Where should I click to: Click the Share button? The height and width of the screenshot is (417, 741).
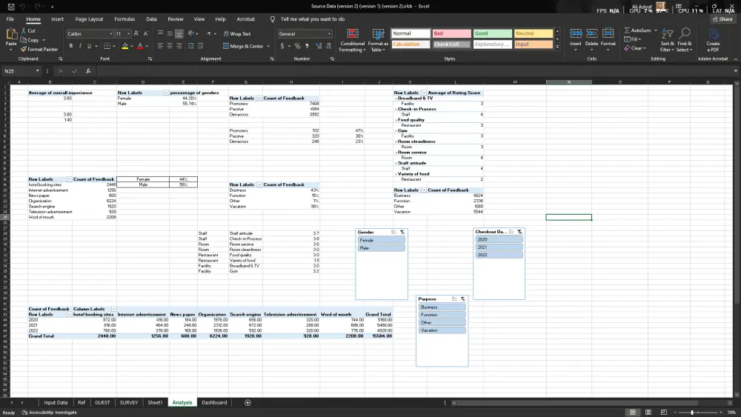click(x=722, y=19)
